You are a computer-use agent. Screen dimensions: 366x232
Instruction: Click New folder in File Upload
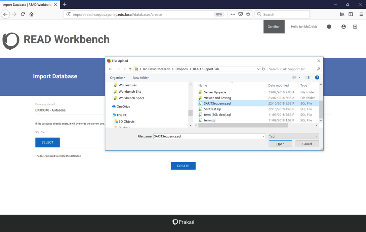tap(140, 78)
